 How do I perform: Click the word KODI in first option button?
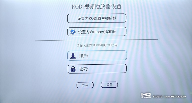tap(93, 18)
